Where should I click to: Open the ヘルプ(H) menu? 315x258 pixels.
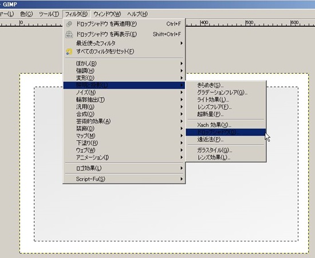click(x=137, y=14)
